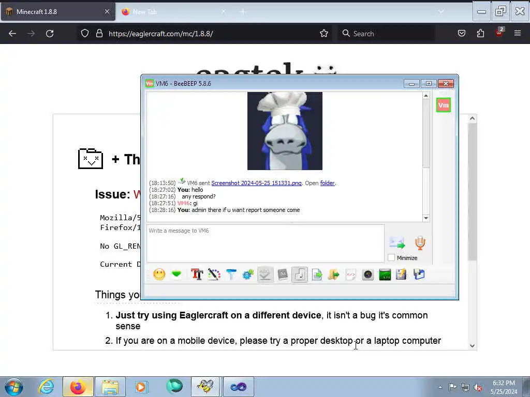Open a new Firefox tab with plus

coord(242,12)
